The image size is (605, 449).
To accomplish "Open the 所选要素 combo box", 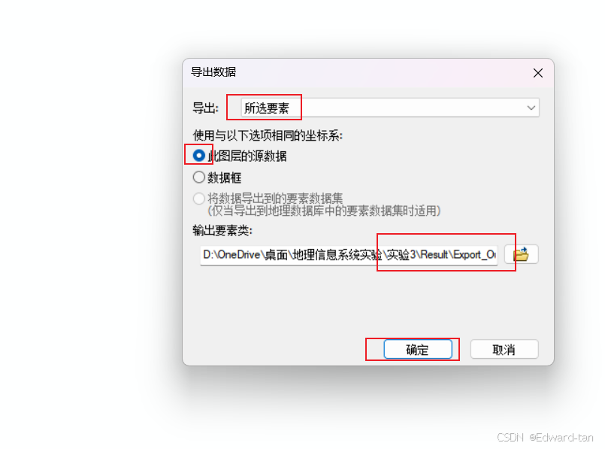I will [x=390, y=108].
